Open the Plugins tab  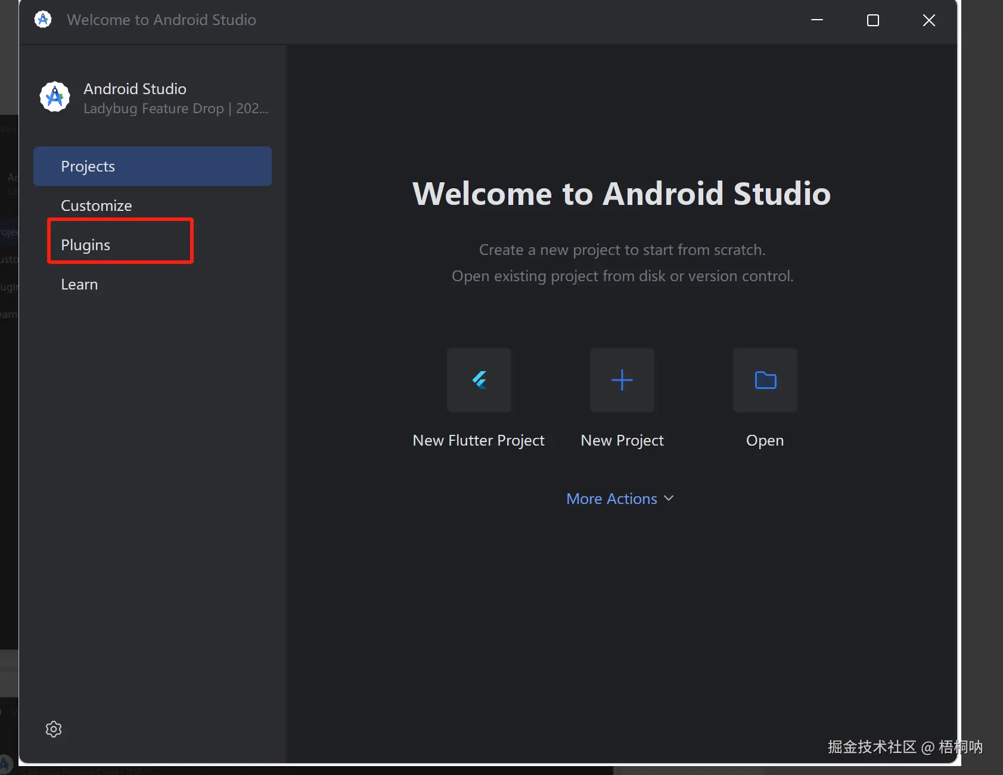coord(153,245)
